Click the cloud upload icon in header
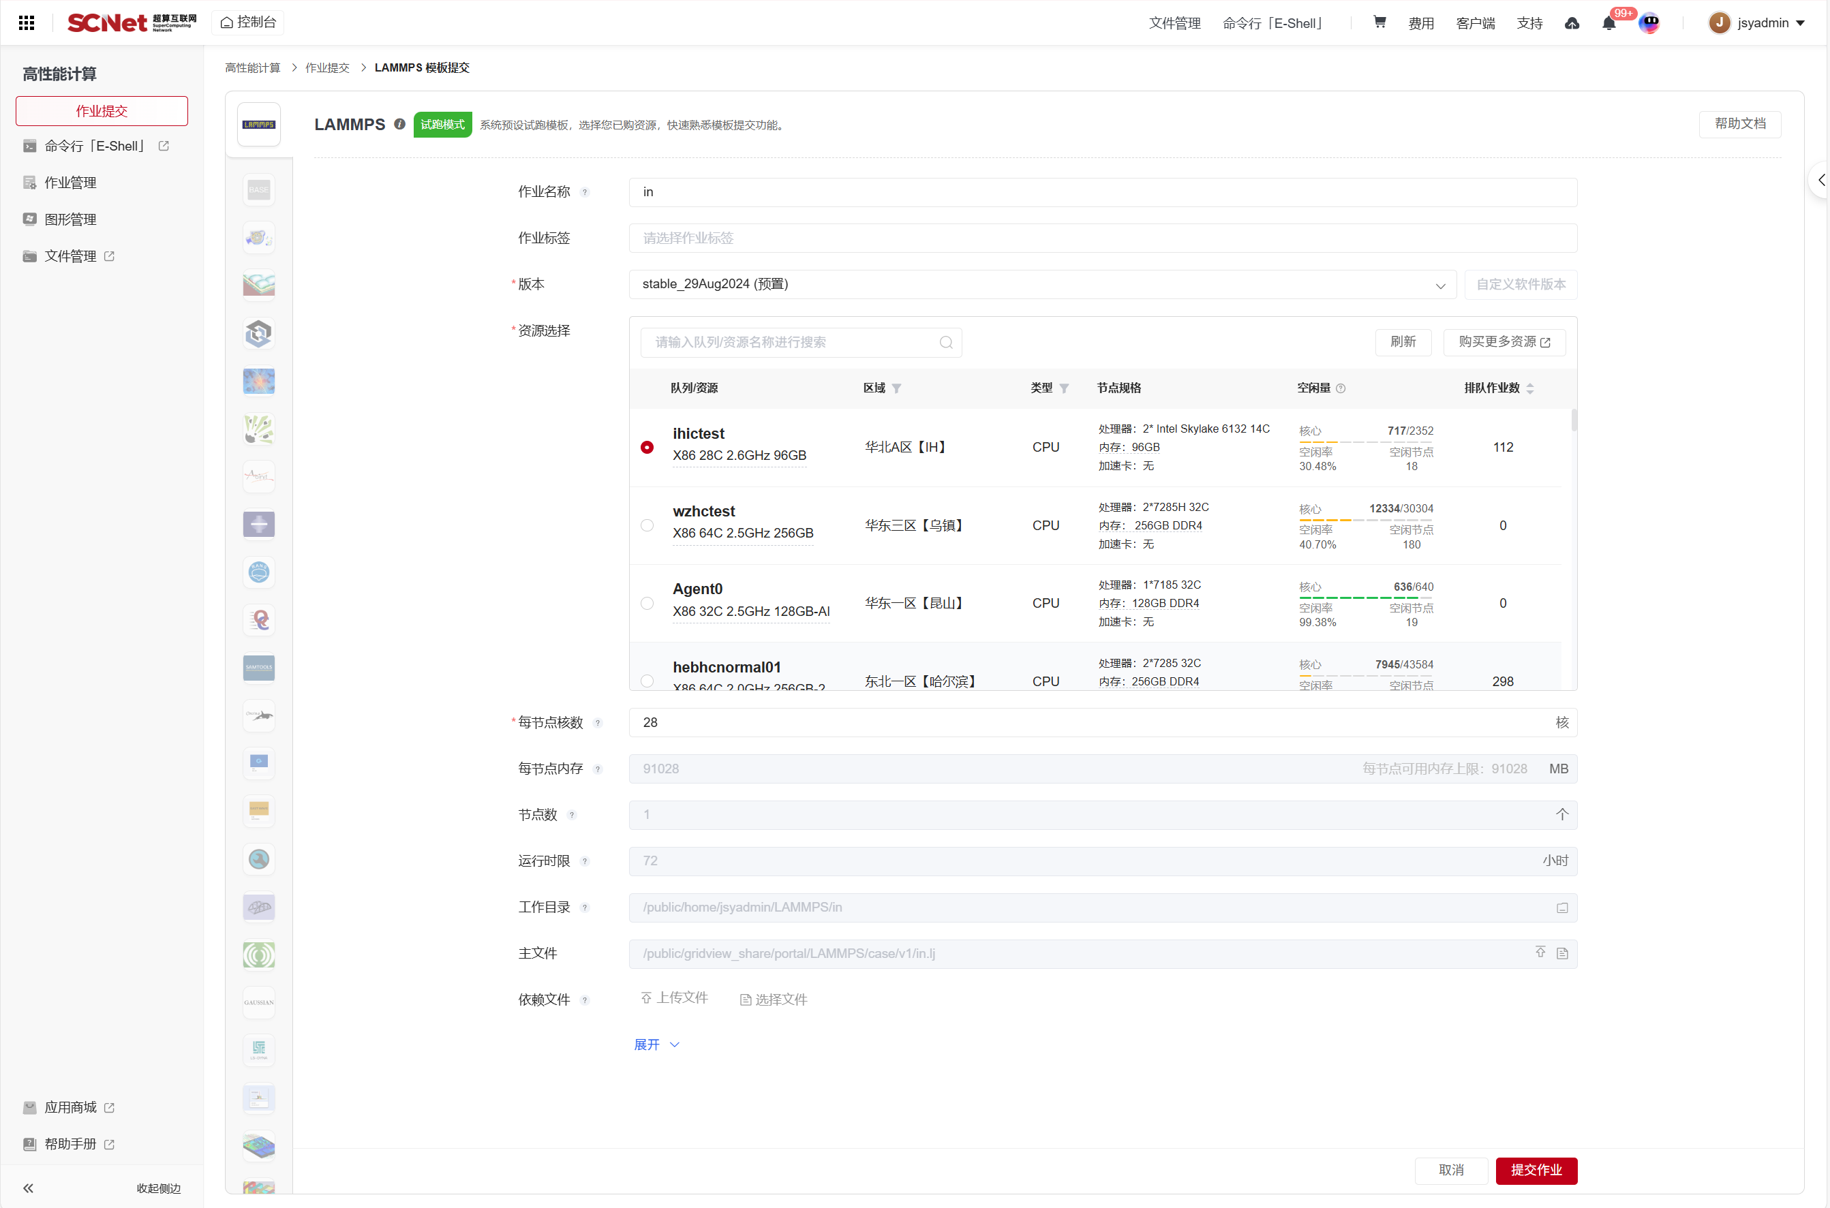The image size is (1830, 1208). [1572, 23]
